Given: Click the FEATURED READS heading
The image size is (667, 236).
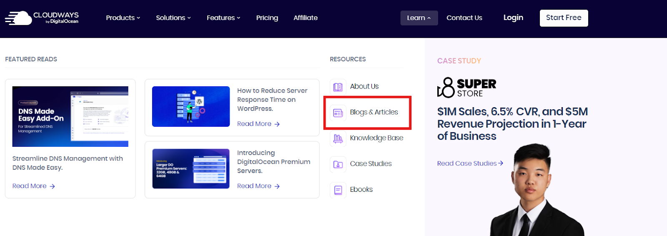Looking at the screenshot, I should click(31, 59).
